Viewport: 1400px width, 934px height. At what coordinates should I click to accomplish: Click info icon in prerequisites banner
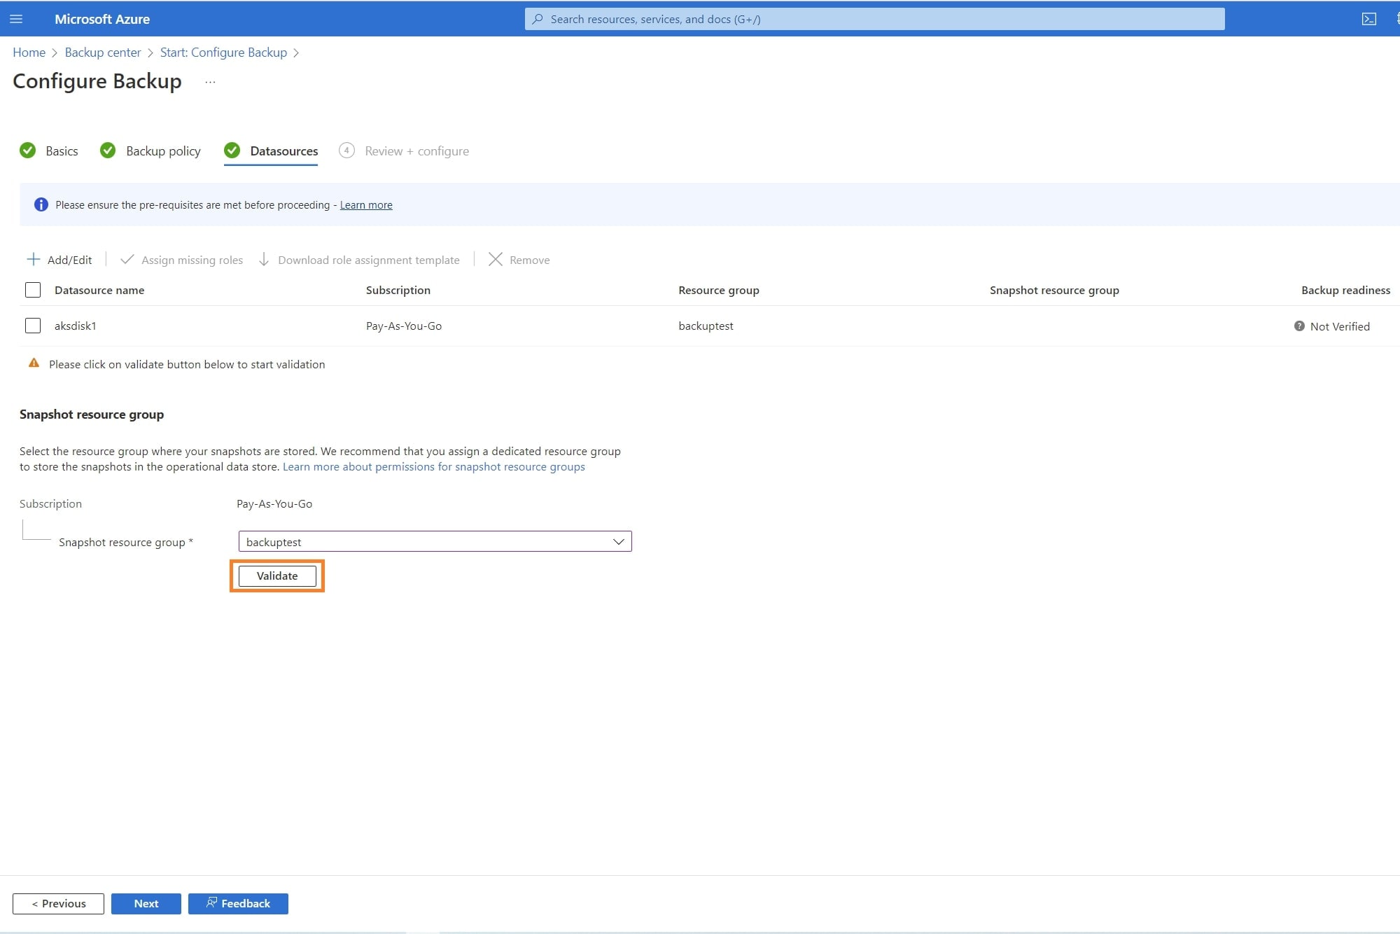coord(41,204)
